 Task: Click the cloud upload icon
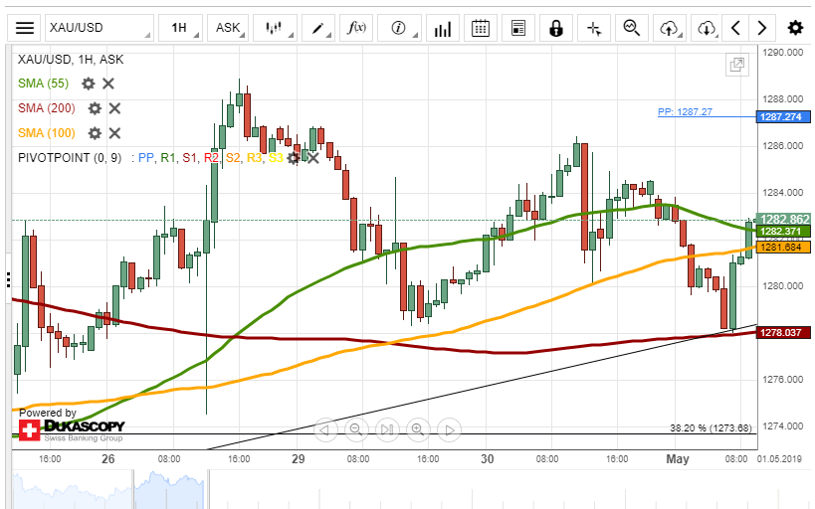668,28
